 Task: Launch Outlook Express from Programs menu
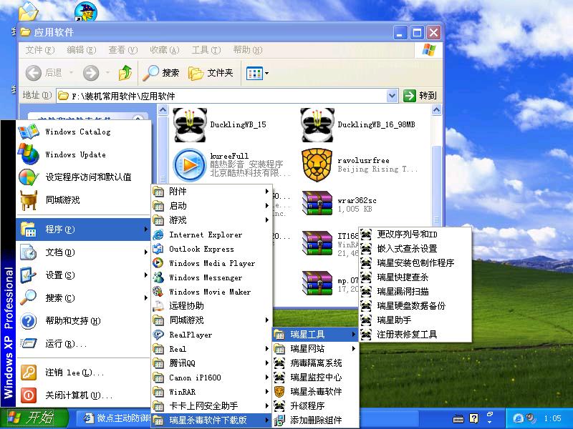tap(211, 249)
